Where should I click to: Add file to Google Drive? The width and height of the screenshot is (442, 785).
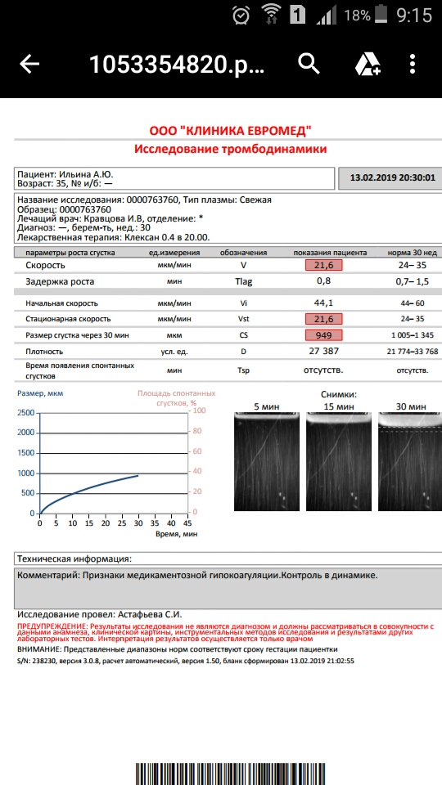click(x=368, y=64)
